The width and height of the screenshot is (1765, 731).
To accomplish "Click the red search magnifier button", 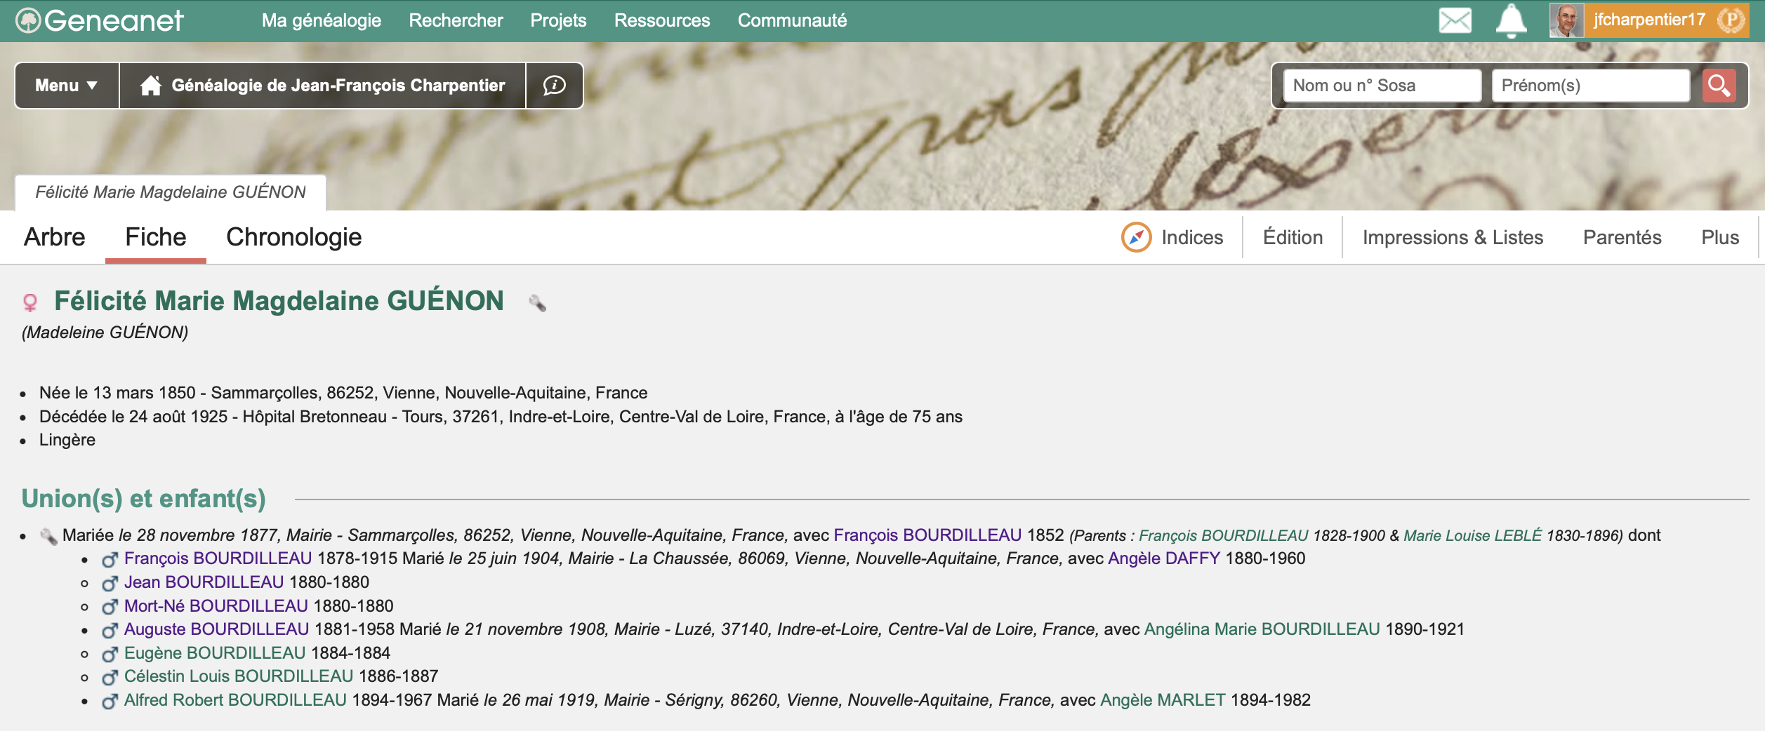I will (1719, 86).
